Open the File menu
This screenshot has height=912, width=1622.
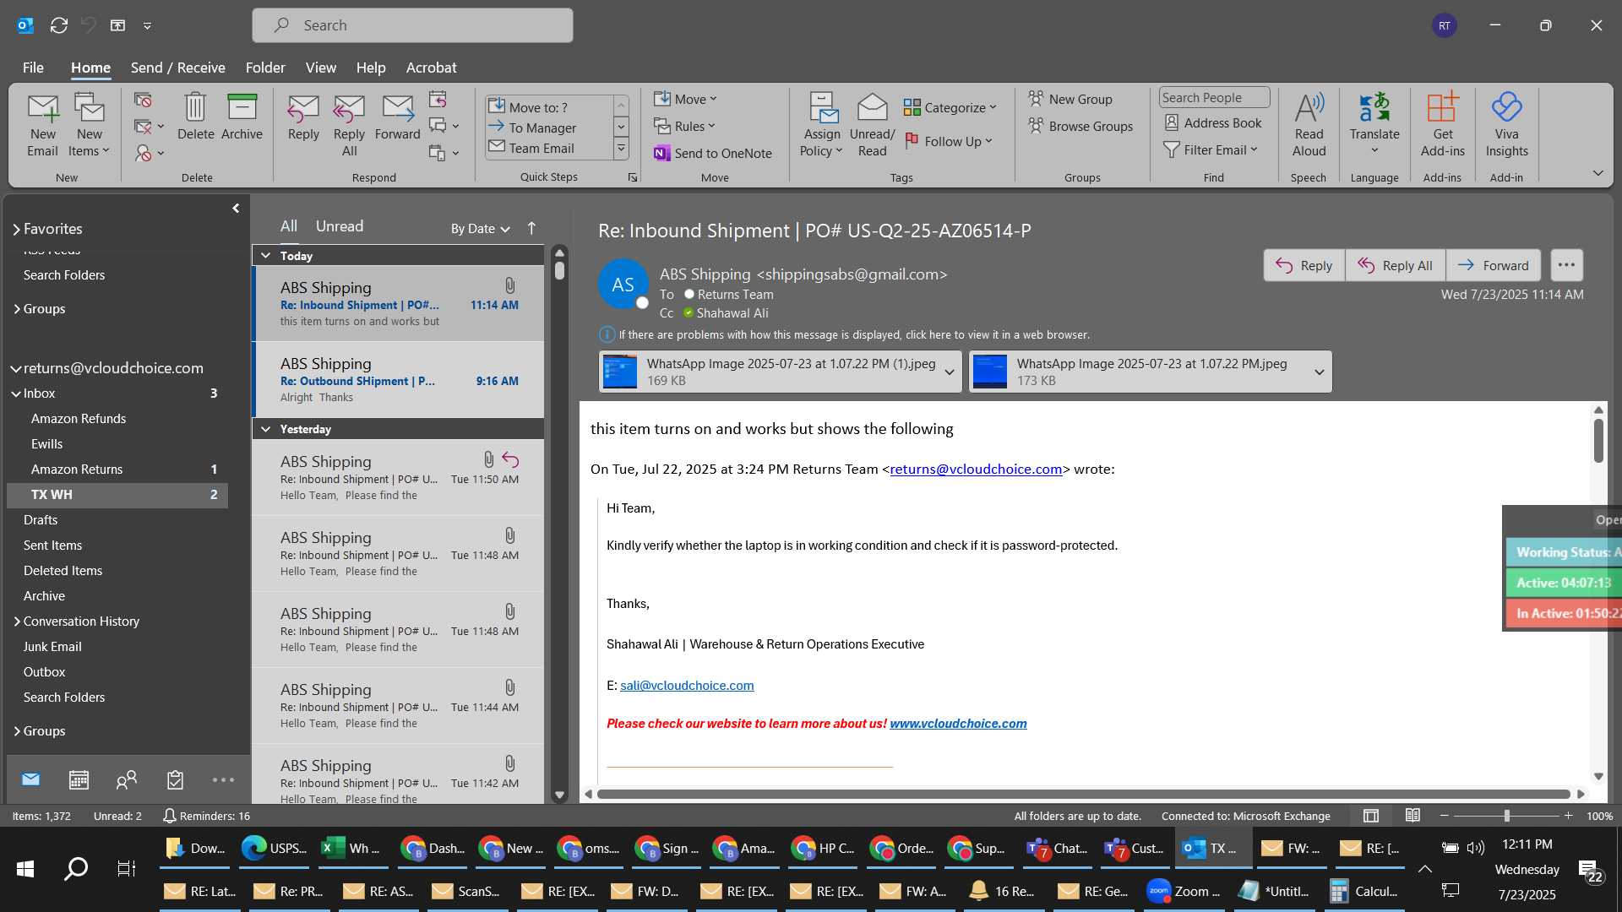point(33,68)
